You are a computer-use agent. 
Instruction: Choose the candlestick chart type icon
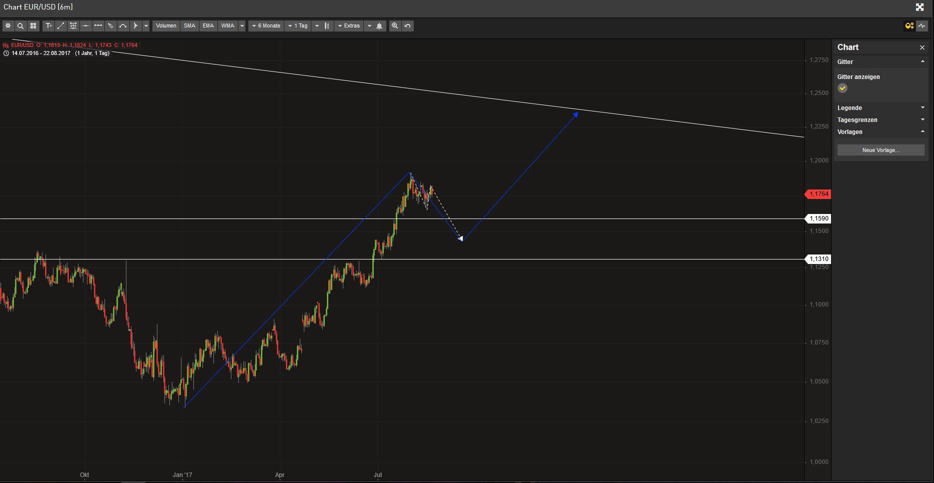point(327,26)
